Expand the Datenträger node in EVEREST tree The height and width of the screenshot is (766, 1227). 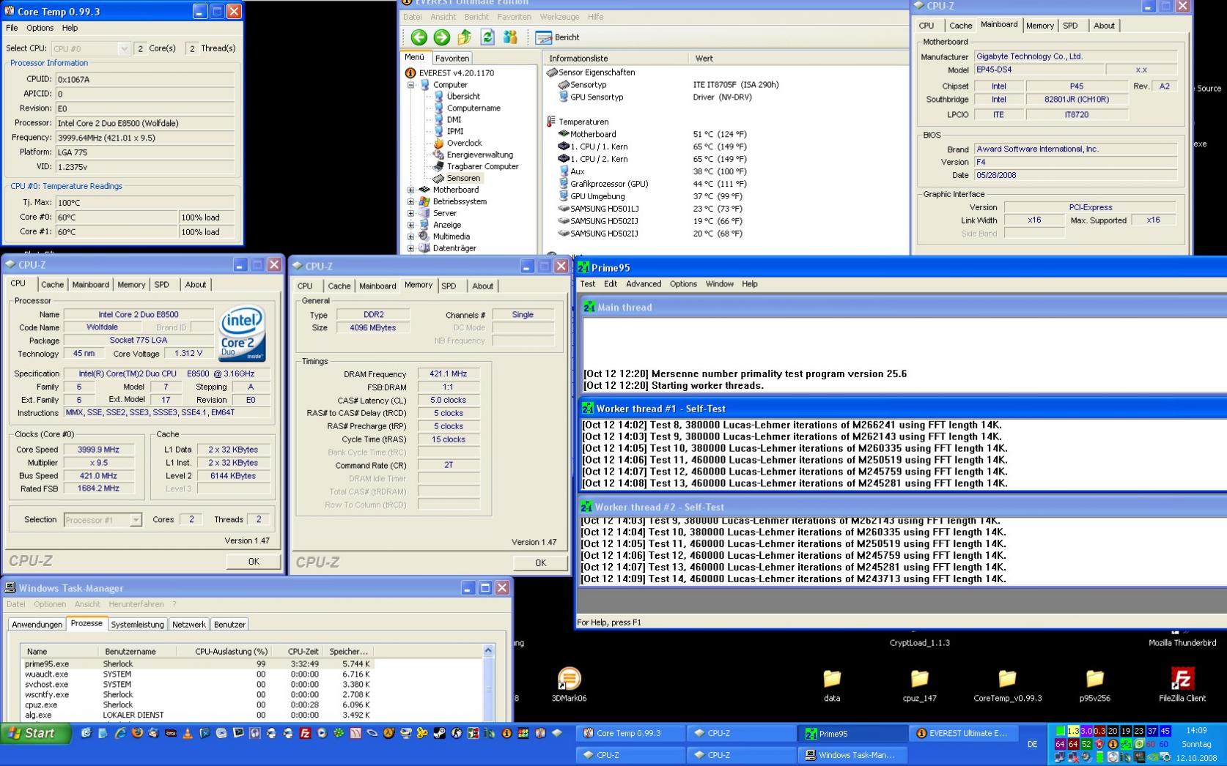pos(411,248)
